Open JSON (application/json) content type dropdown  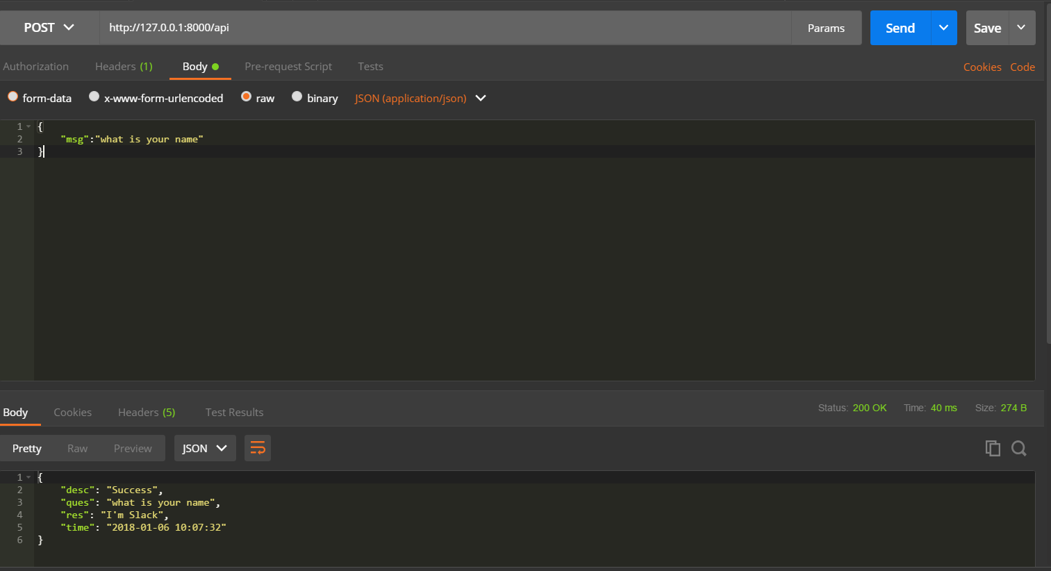click(x=420, y=98)
